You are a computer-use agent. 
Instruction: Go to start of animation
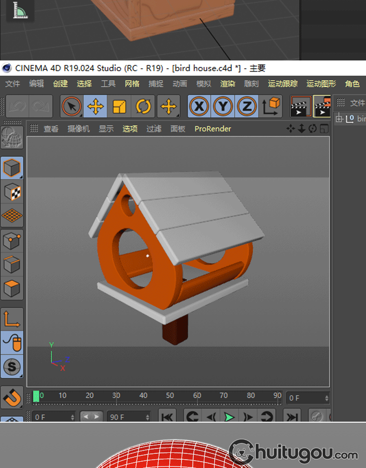pos(167,416)
